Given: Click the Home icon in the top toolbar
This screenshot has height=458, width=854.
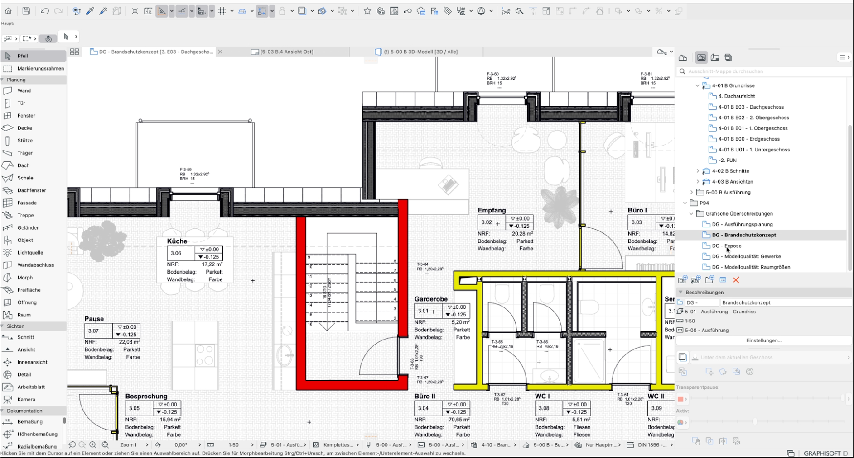Looking at the screenshot, I should [8, 11].
